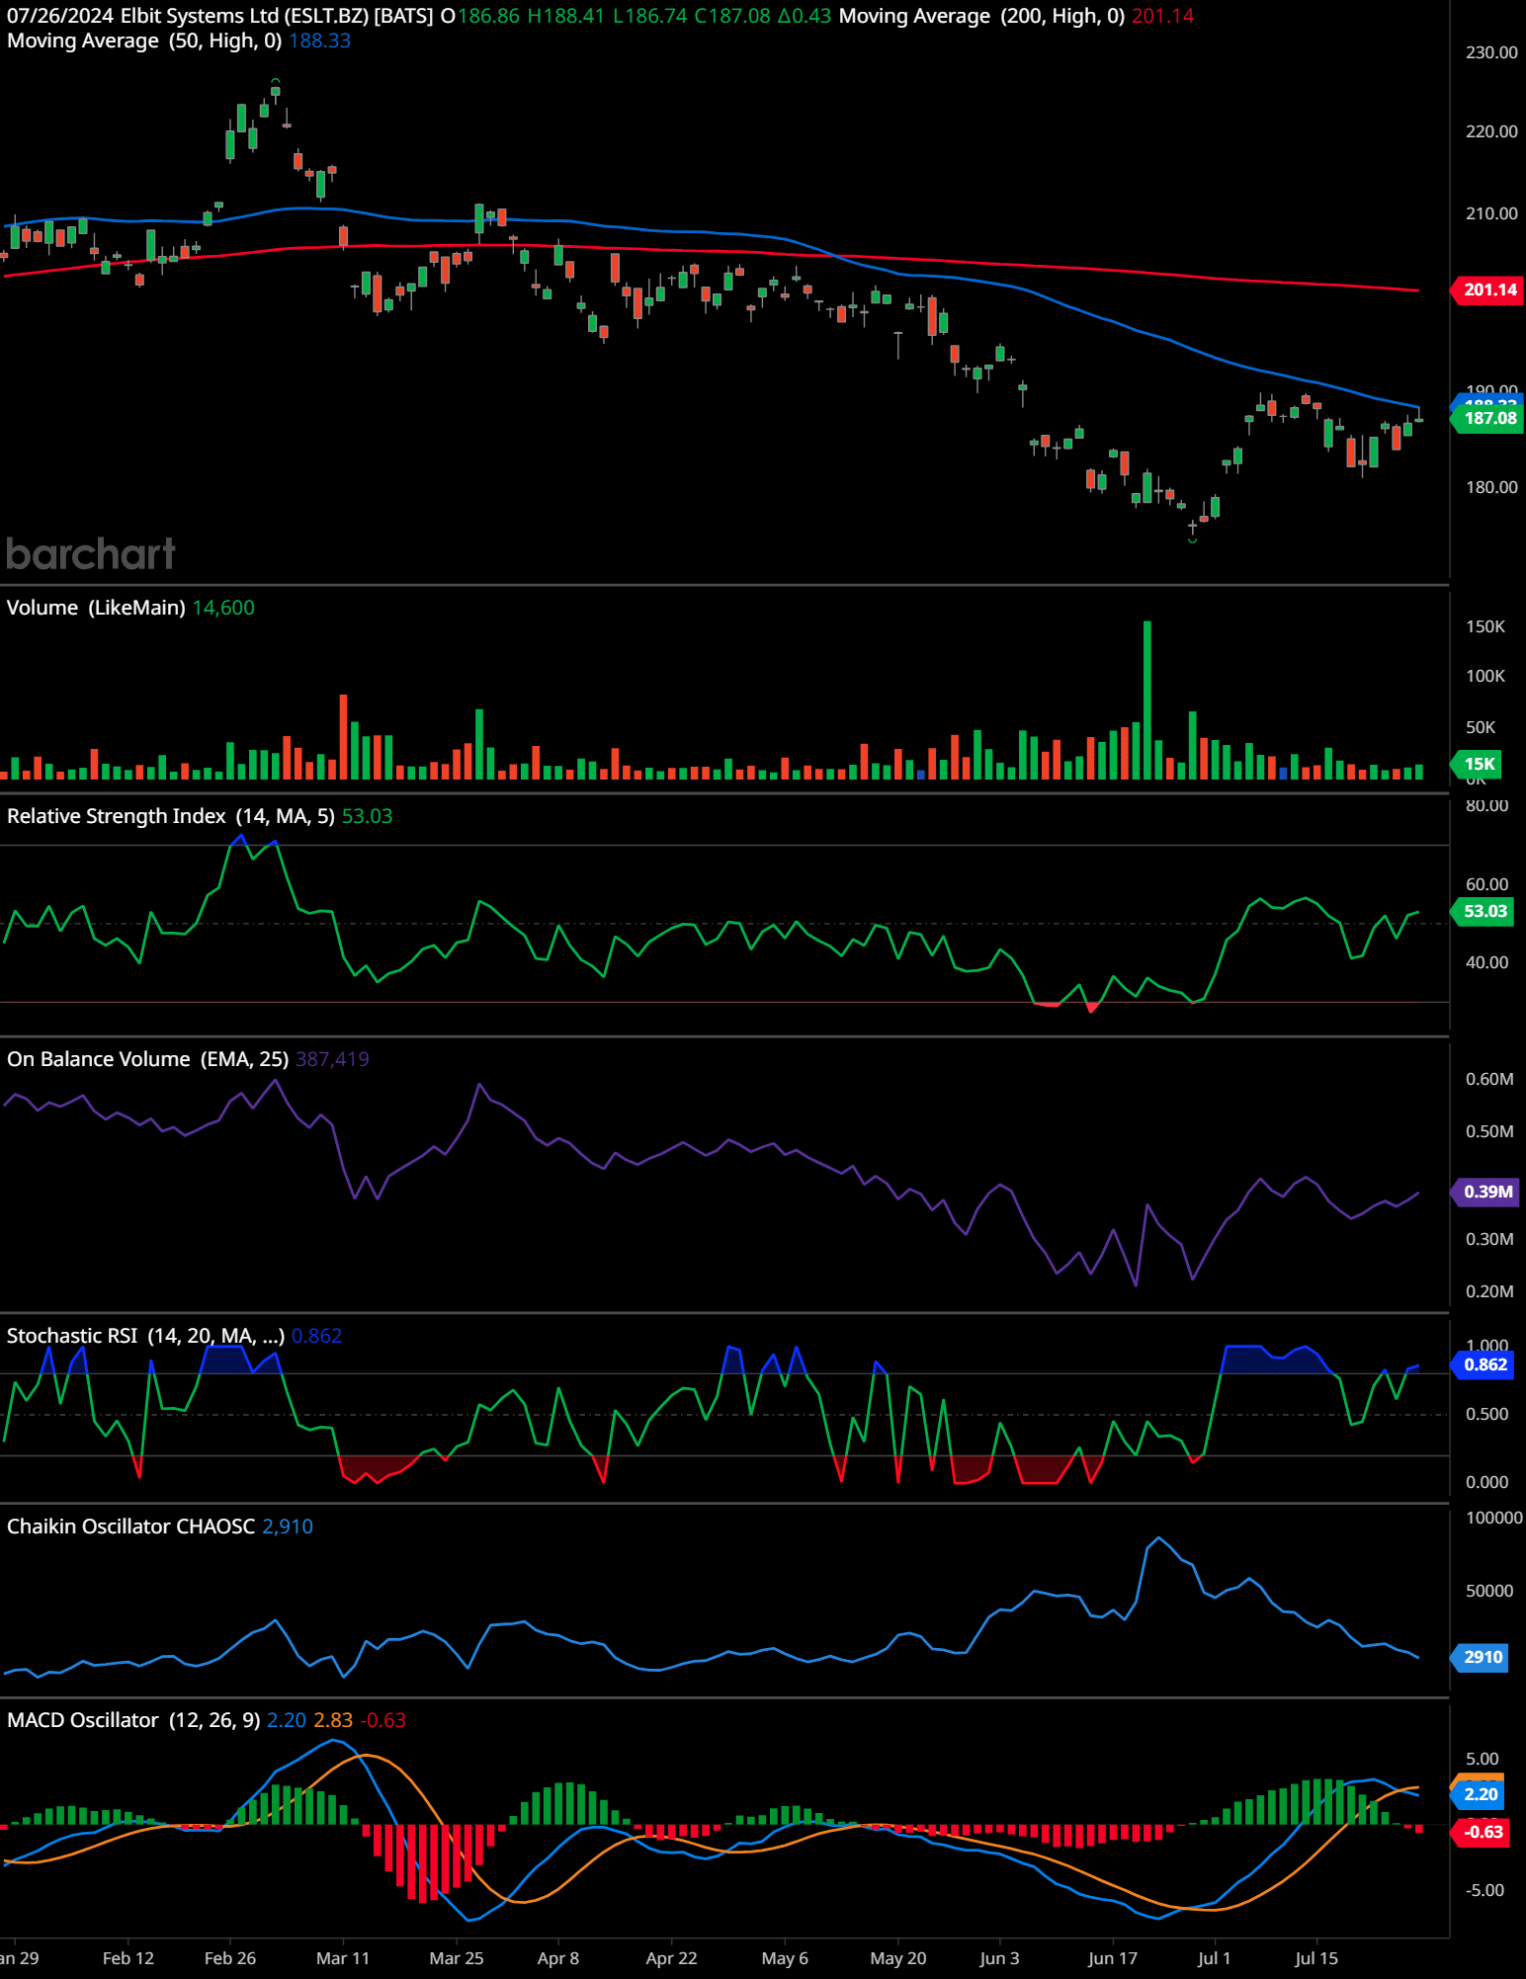Click the 50000 Chaikin axis label

pos(1489,1591)
